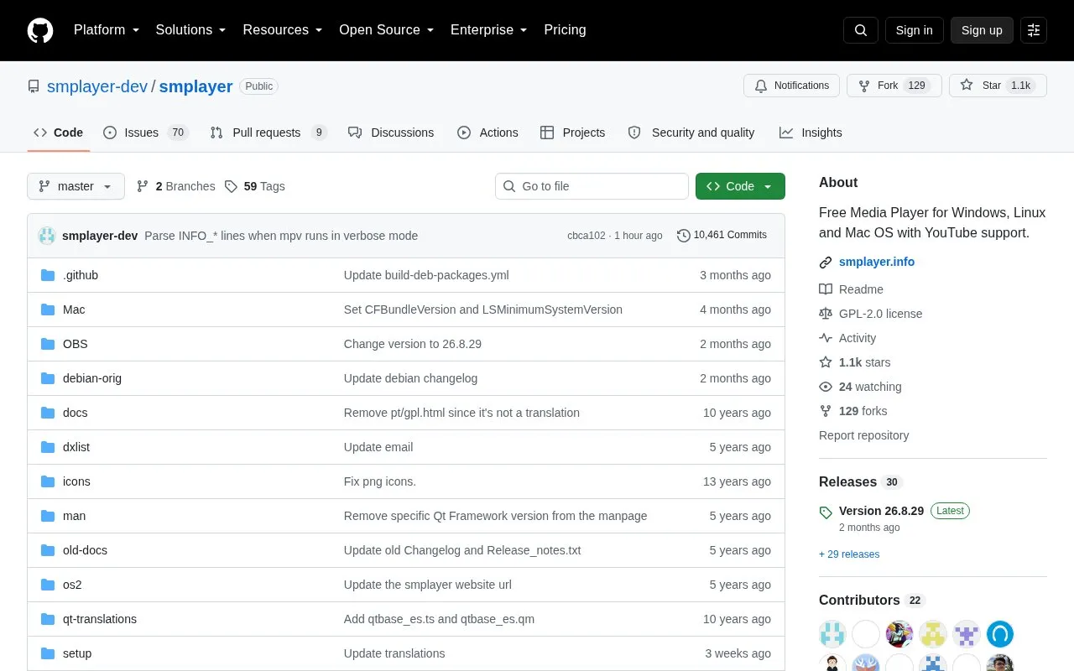Screen dimensions: 1074x671
Task: Click the Go to file search field
Action: pyautogui.click(x=592, y=186)
